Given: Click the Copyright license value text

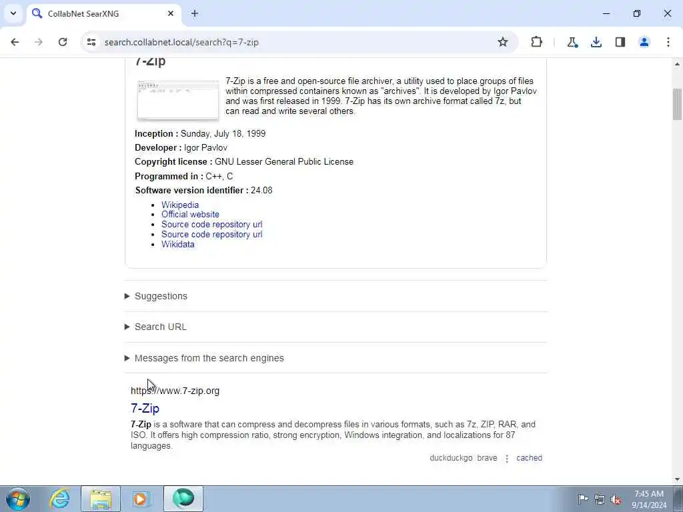Looking at the screenshot, I should coord(284,162).
